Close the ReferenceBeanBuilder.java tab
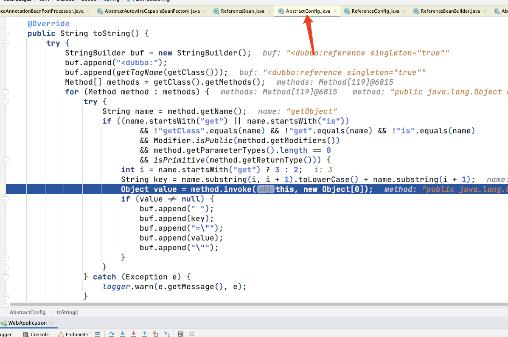Screen dimensions: 508x337 pos(485,11)
